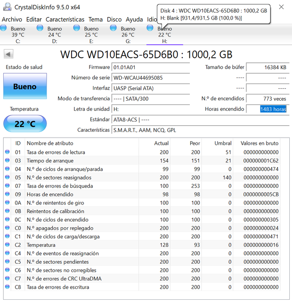Image resolution: width=292 pixels, height=302 pixels.
Task: Click status dot for N.º de sectores reasignados
Action: tap(7, 177)
